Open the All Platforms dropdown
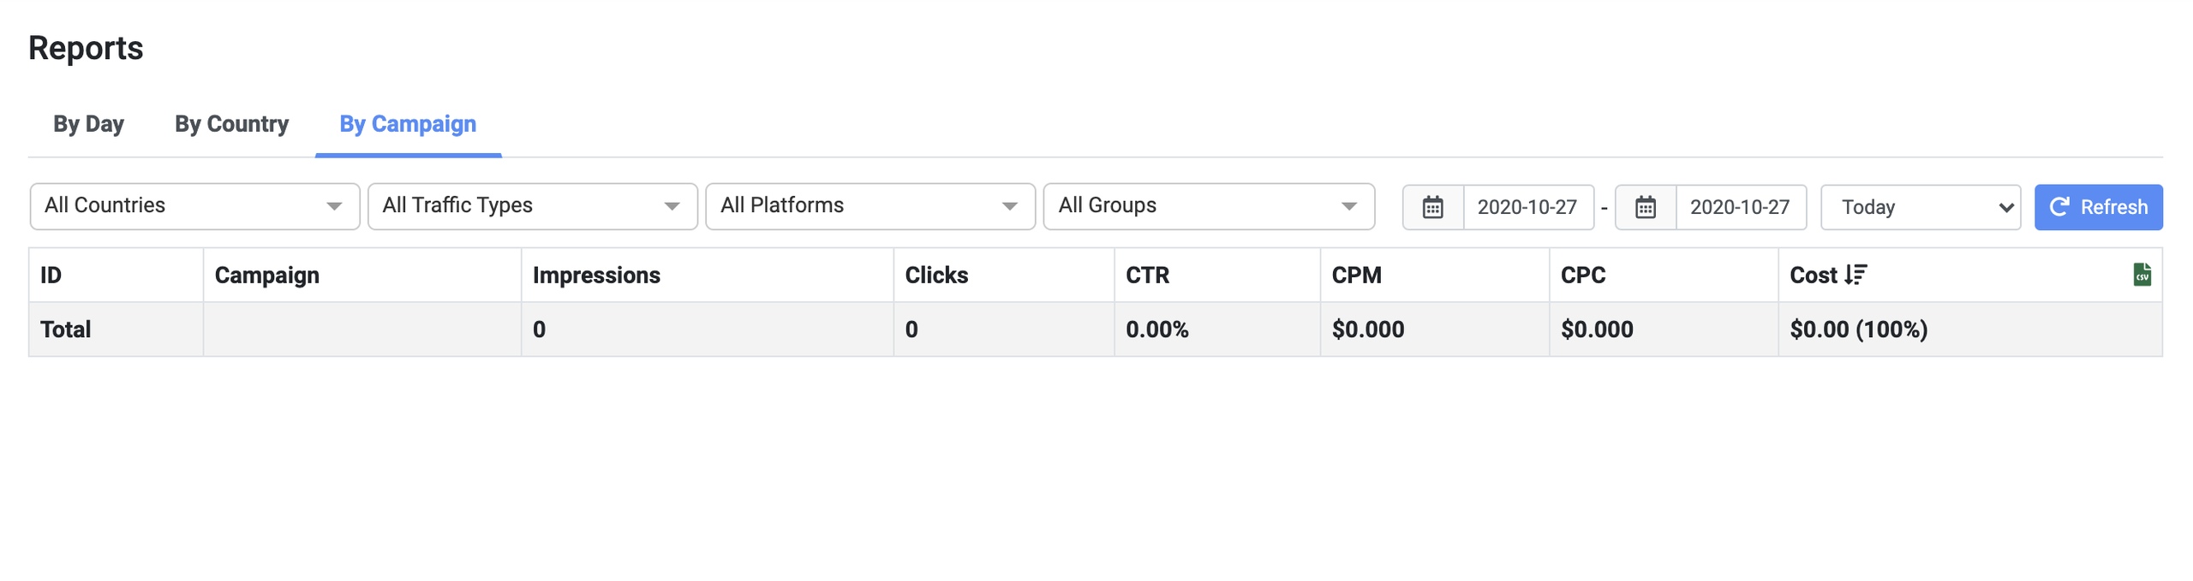 point(869,206)
